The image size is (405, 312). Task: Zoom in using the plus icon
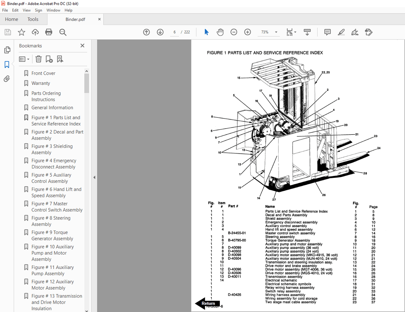(x=247, y=32)
